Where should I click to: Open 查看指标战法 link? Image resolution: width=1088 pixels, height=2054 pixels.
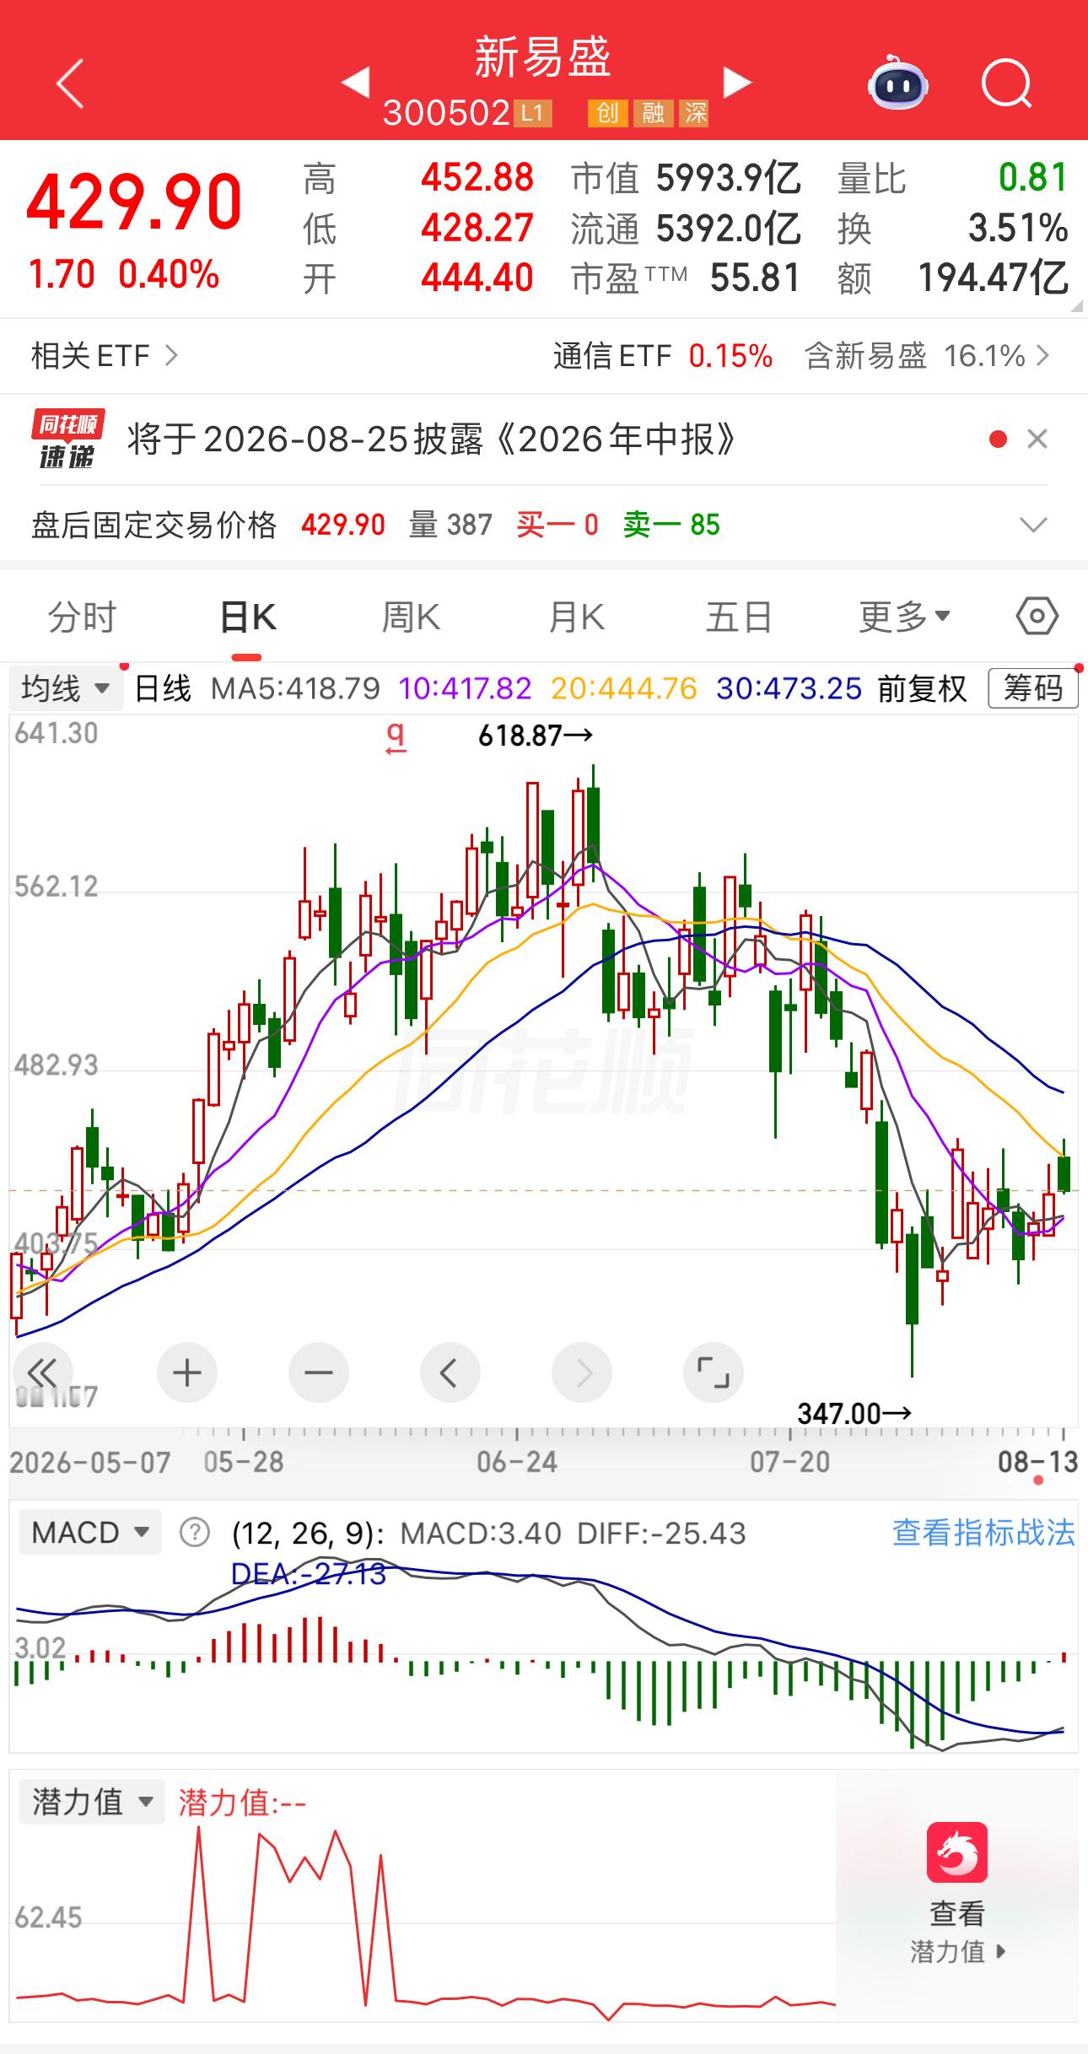983,1532
